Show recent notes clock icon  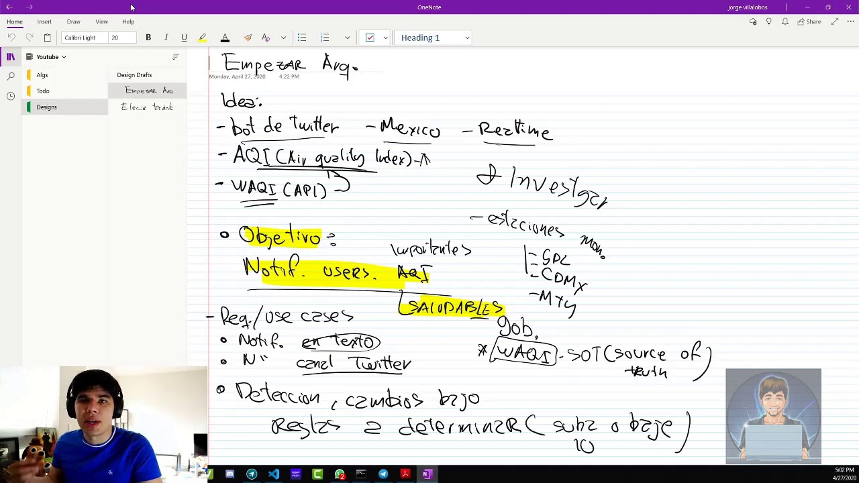[11, 96]
